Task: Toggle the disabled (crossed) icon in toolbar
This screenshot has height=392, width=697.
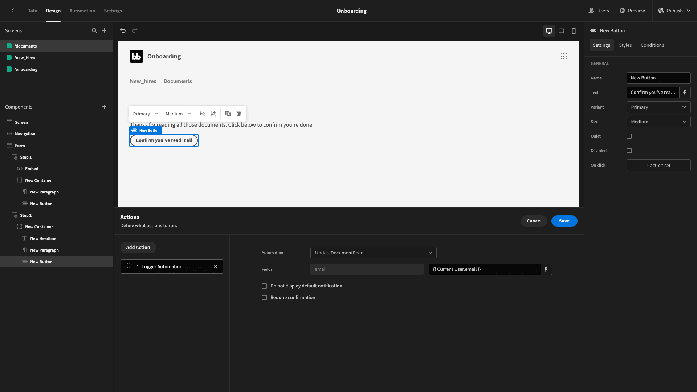Action: point(213,114)
